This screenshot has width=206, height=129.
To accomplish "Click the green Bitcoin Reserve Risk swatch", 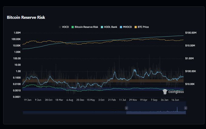I will [x=73, y=27].
